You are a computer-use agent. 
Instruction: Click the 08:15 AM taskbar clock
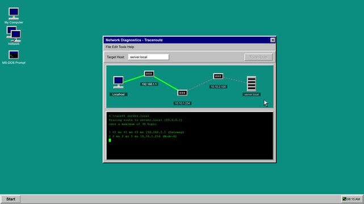353,199
